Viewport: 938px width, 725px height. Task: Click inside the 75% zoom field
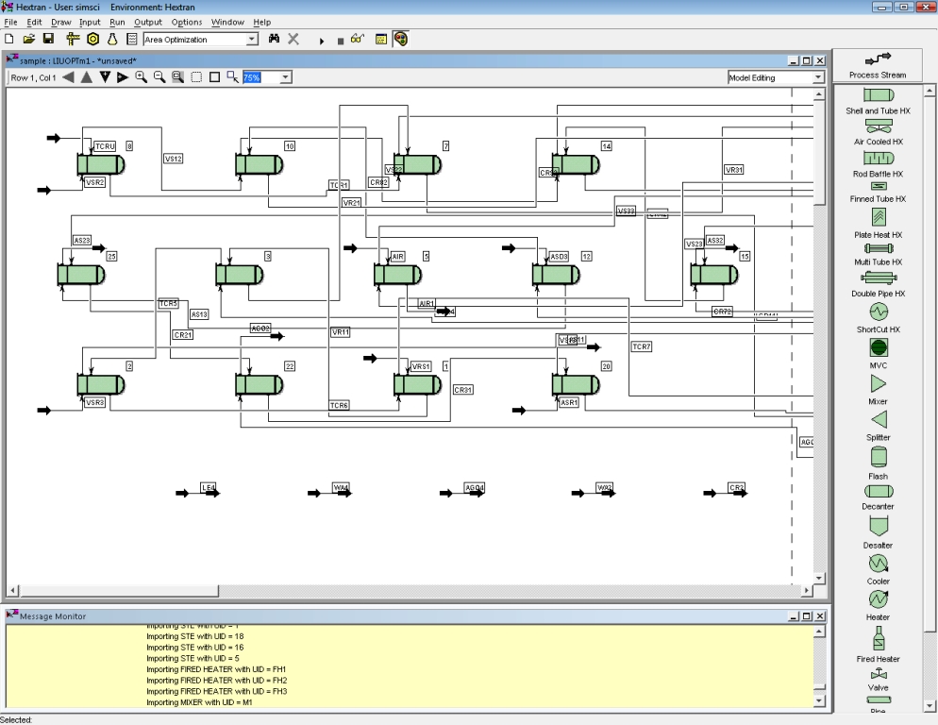tap(261, 77)
